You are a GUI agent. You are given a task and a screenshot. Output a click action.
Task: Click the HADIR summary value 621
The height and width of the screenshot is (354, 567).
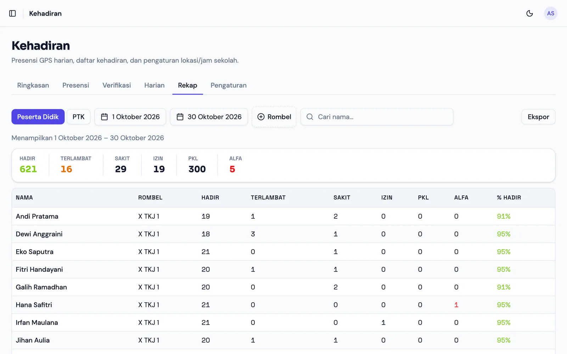28,169
